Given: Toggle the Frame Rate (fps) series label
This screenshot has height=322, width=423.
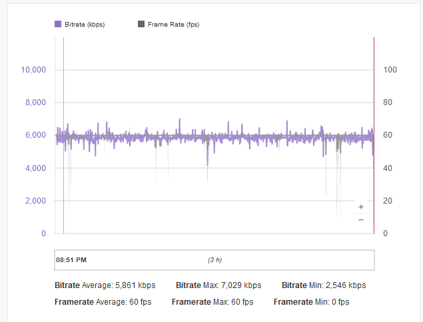Looking at the screenshot, I should click(x=173, y=25).
